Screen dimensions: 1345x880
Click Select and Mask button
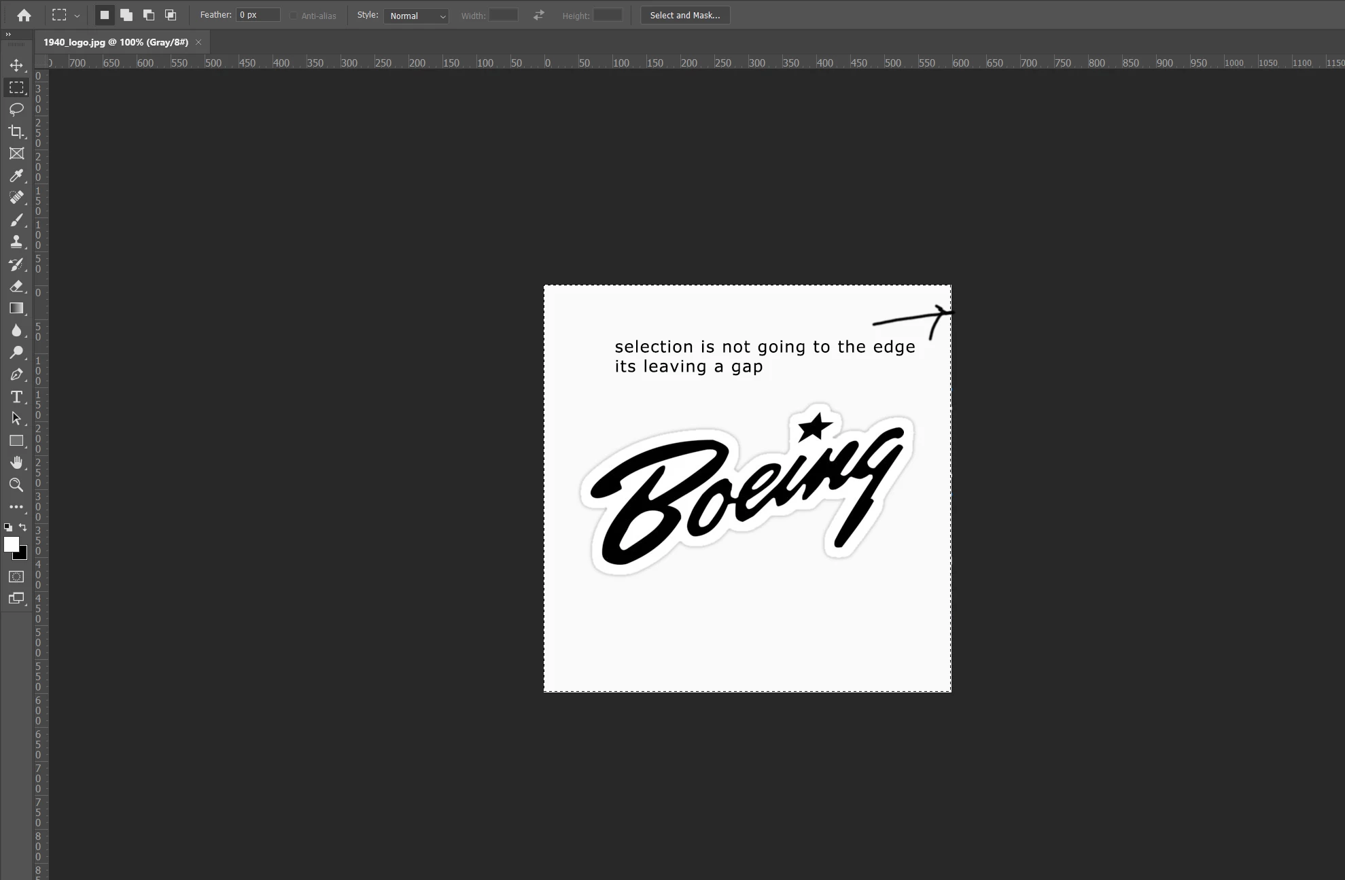point(684,15)
